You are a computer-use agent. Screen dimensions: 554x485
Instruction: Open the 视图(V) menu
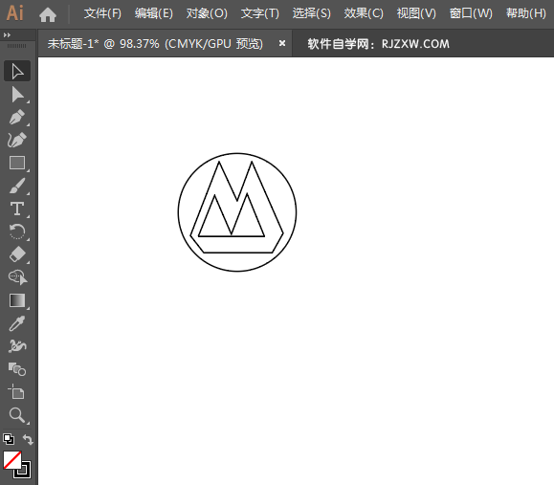point(416,13)
